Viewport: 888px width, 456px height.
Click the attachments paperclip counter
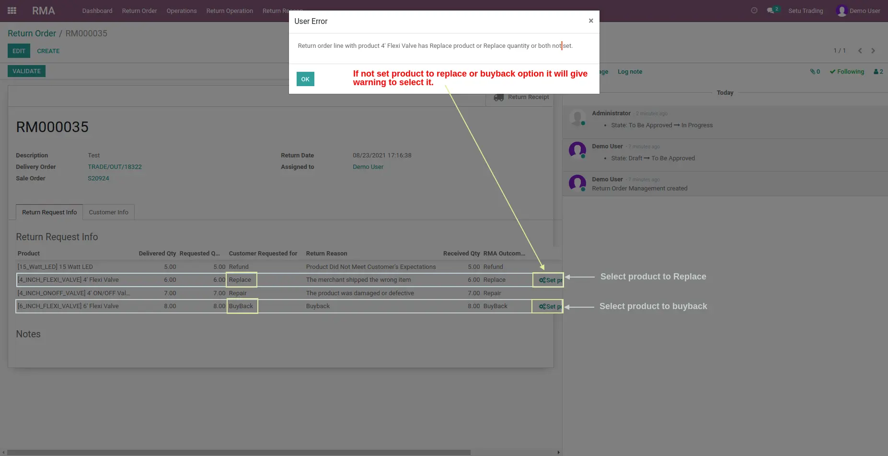[815, 72]
